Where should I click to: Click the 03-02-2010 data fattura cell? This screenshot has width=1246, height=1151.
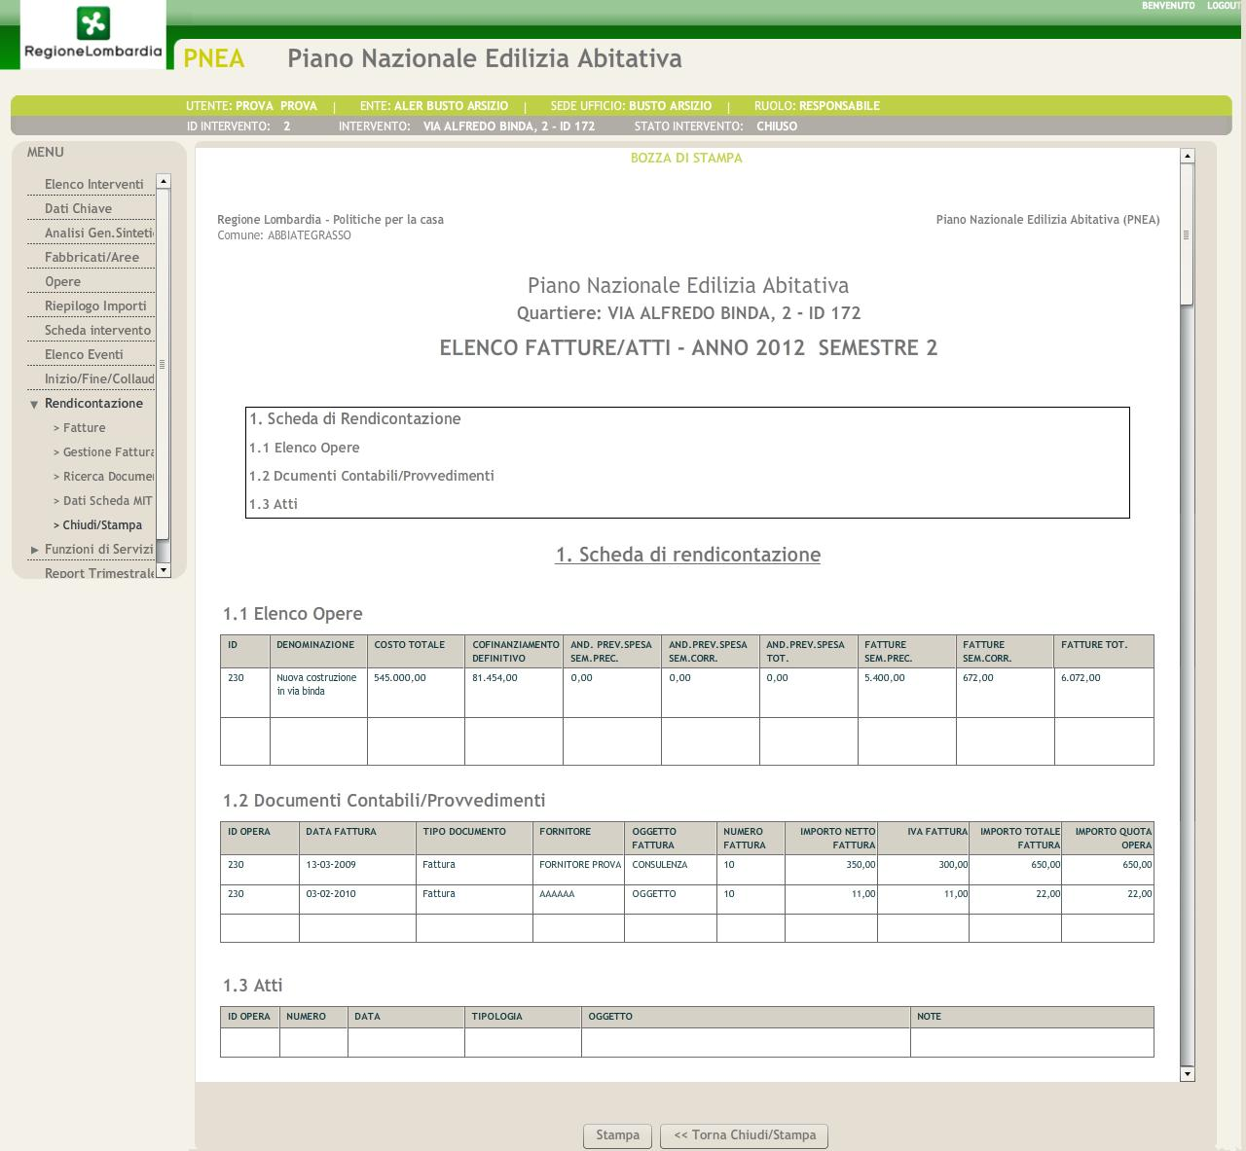[x=357, y=898]
